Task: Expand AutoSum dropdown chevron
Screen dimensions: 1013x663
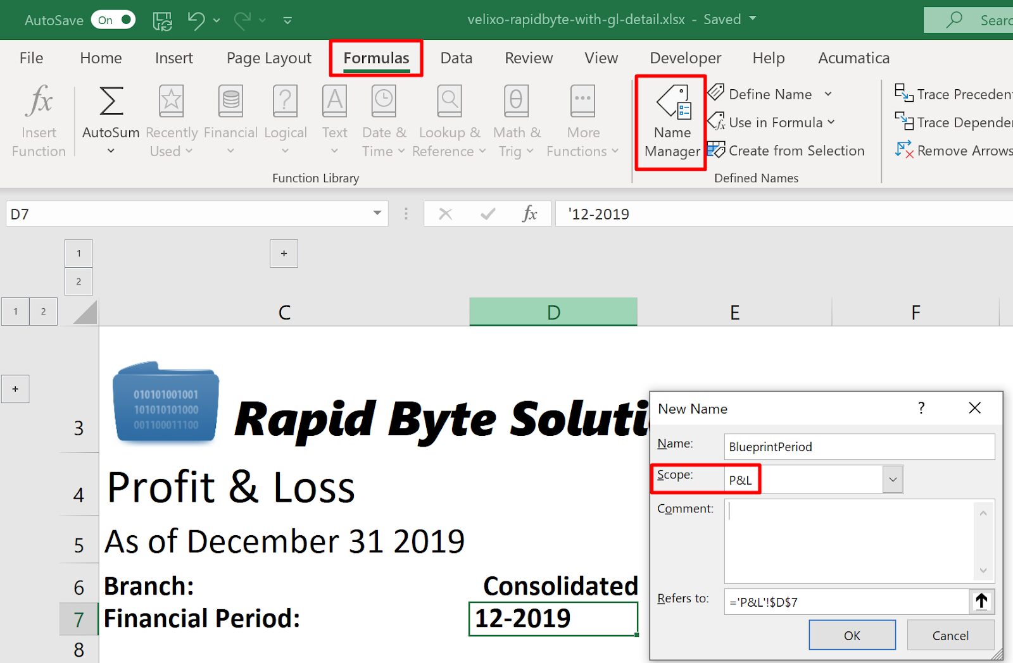Action: pos(111,151)
